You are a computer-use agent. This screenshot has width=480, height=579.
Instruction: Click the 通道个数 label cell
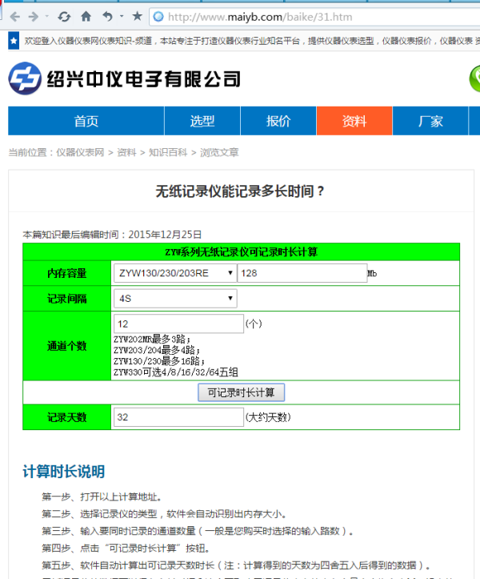66,346
